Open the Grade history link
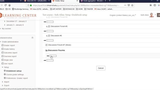Viewport: 160px width, 90px height. pos(9,49)
